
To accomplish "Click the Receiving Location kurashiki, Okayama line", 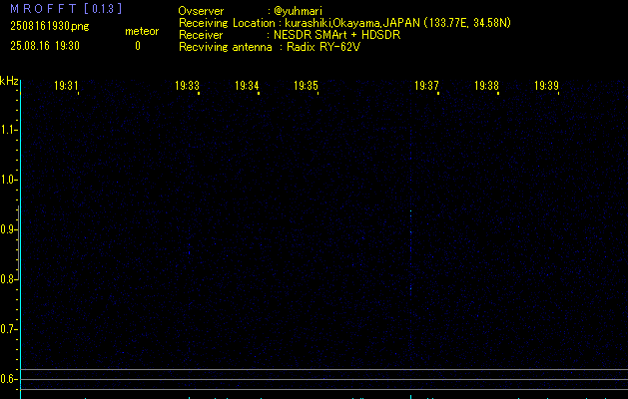I will pos(344,23).
